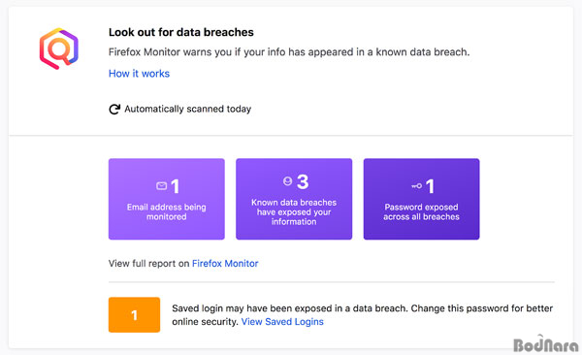Click the saved login exposed warning message

click(362, 315)
